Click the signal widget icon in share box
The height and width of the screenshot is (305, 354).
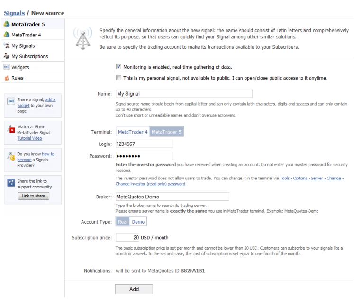pos(11,101)
